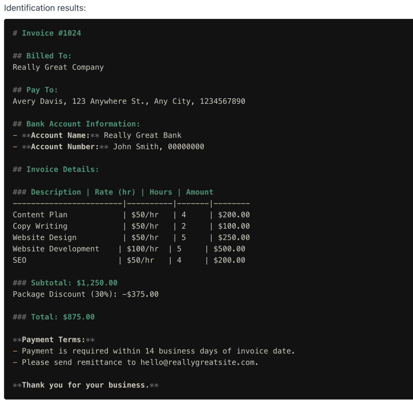Click the Account Name label
The image size is (413, 400).
(x=60, y=135)
